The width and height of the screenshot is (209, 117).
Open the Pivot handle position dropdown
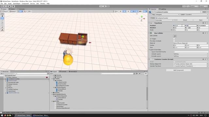(5, 11)
